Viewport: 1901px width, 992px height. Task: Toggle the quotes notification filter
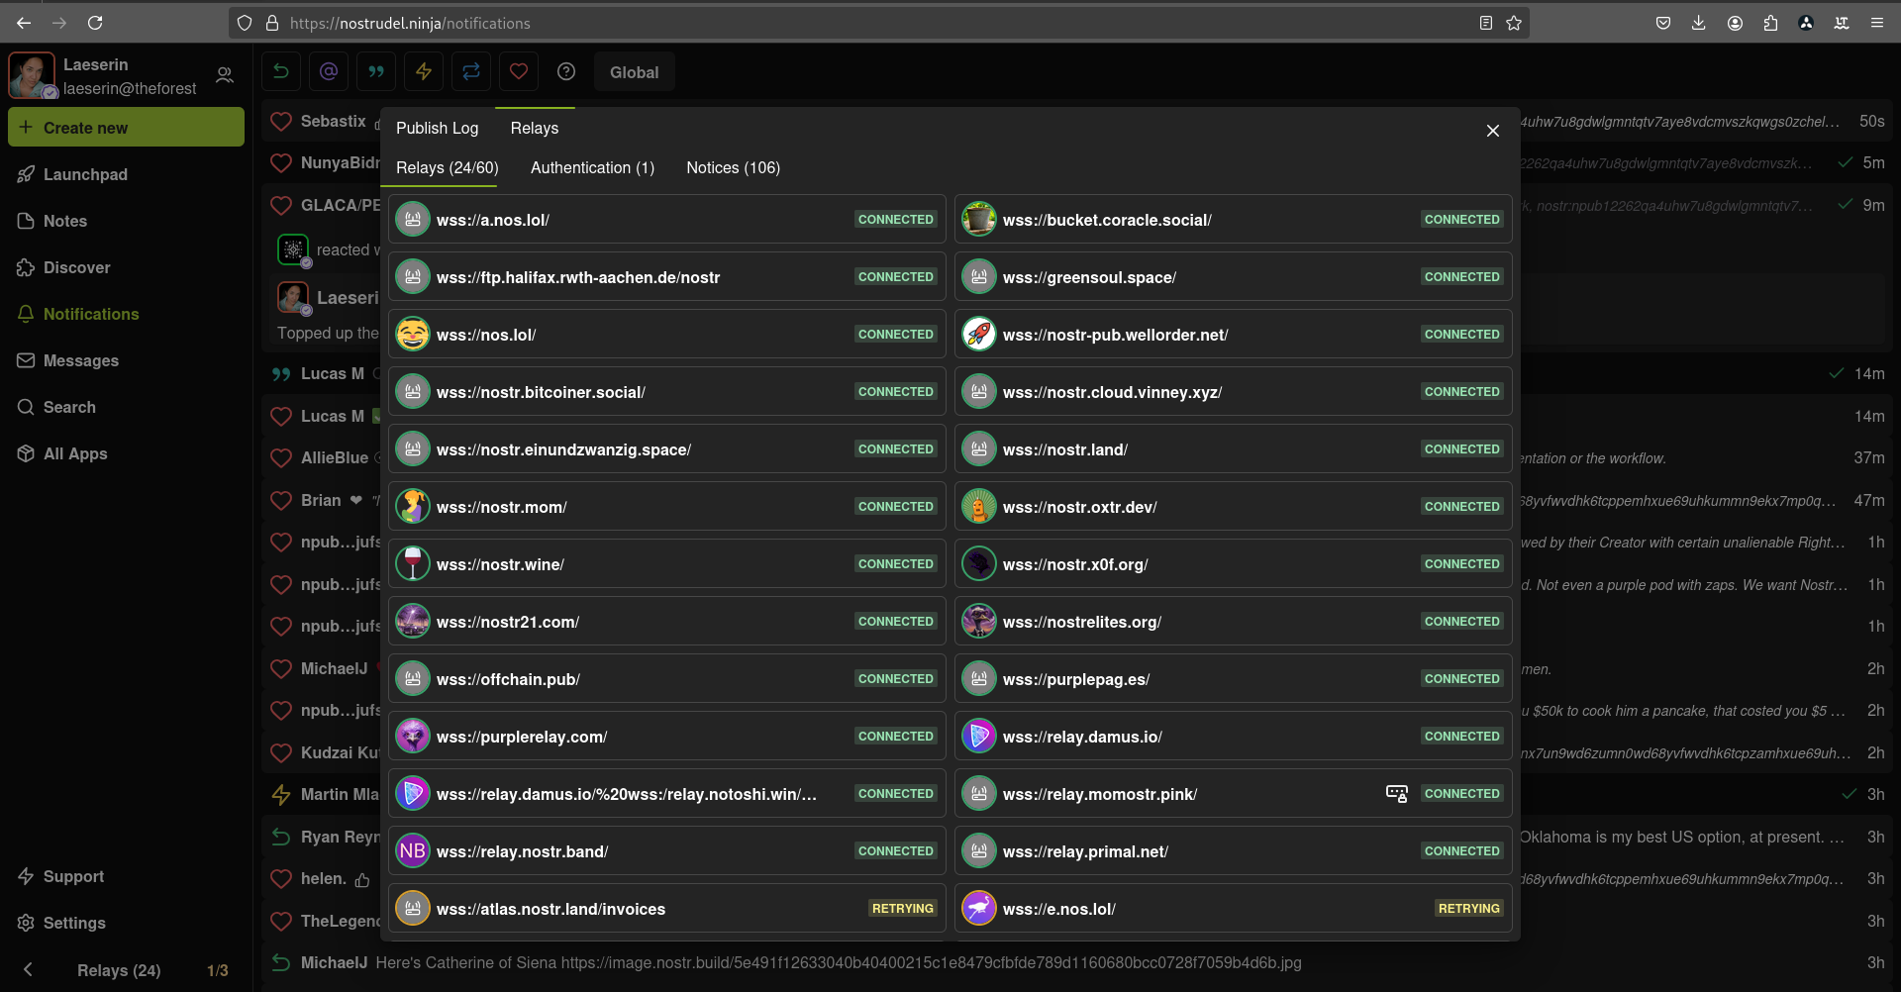pos(376,71)
